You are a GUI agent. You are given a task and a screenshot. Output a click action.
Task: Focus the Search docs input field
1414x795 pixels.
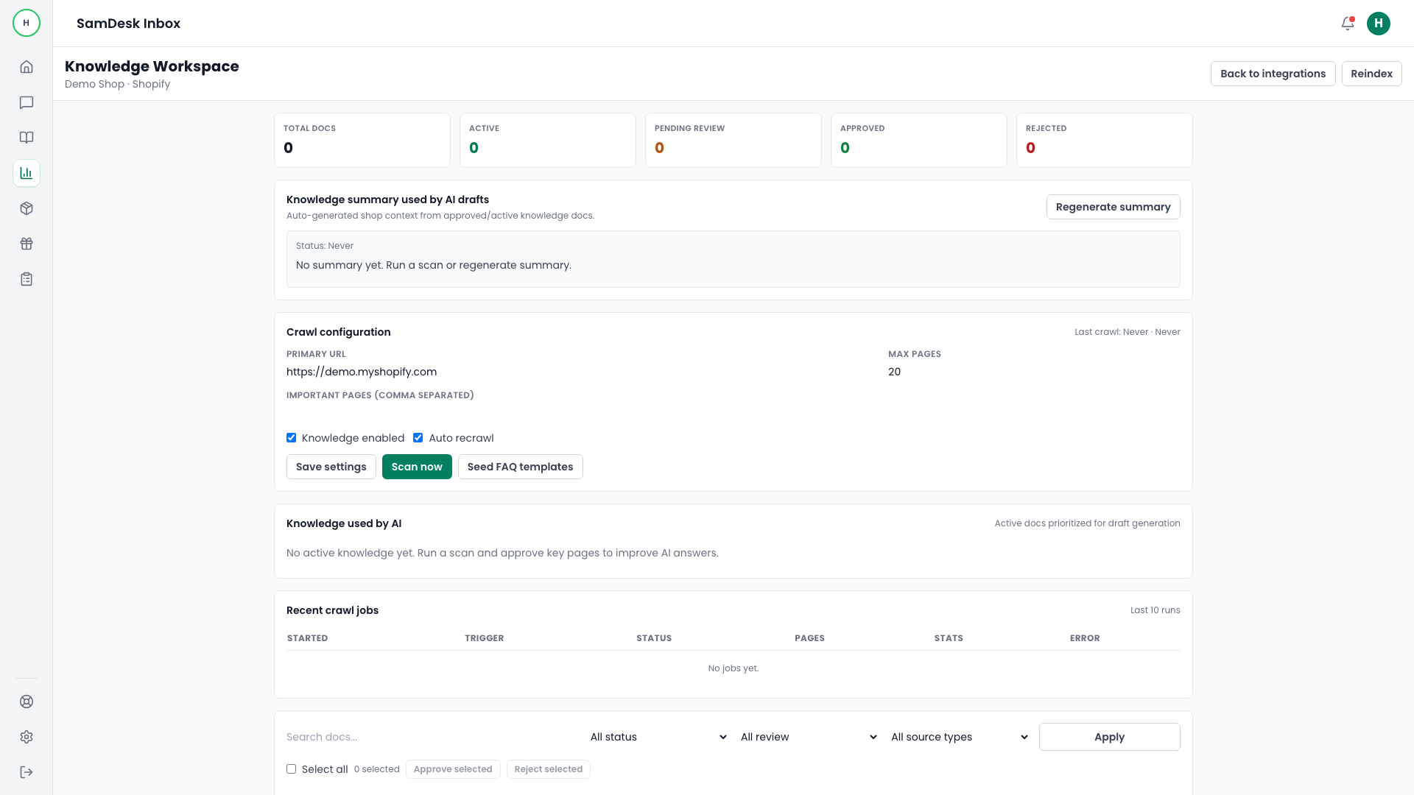coord(431,737)
